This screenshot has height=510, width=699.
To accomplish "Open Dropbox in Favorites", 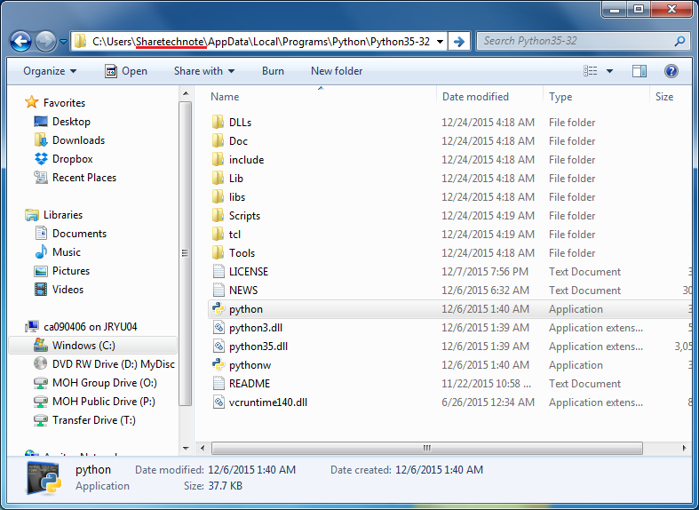I will [x=63, y=159].
